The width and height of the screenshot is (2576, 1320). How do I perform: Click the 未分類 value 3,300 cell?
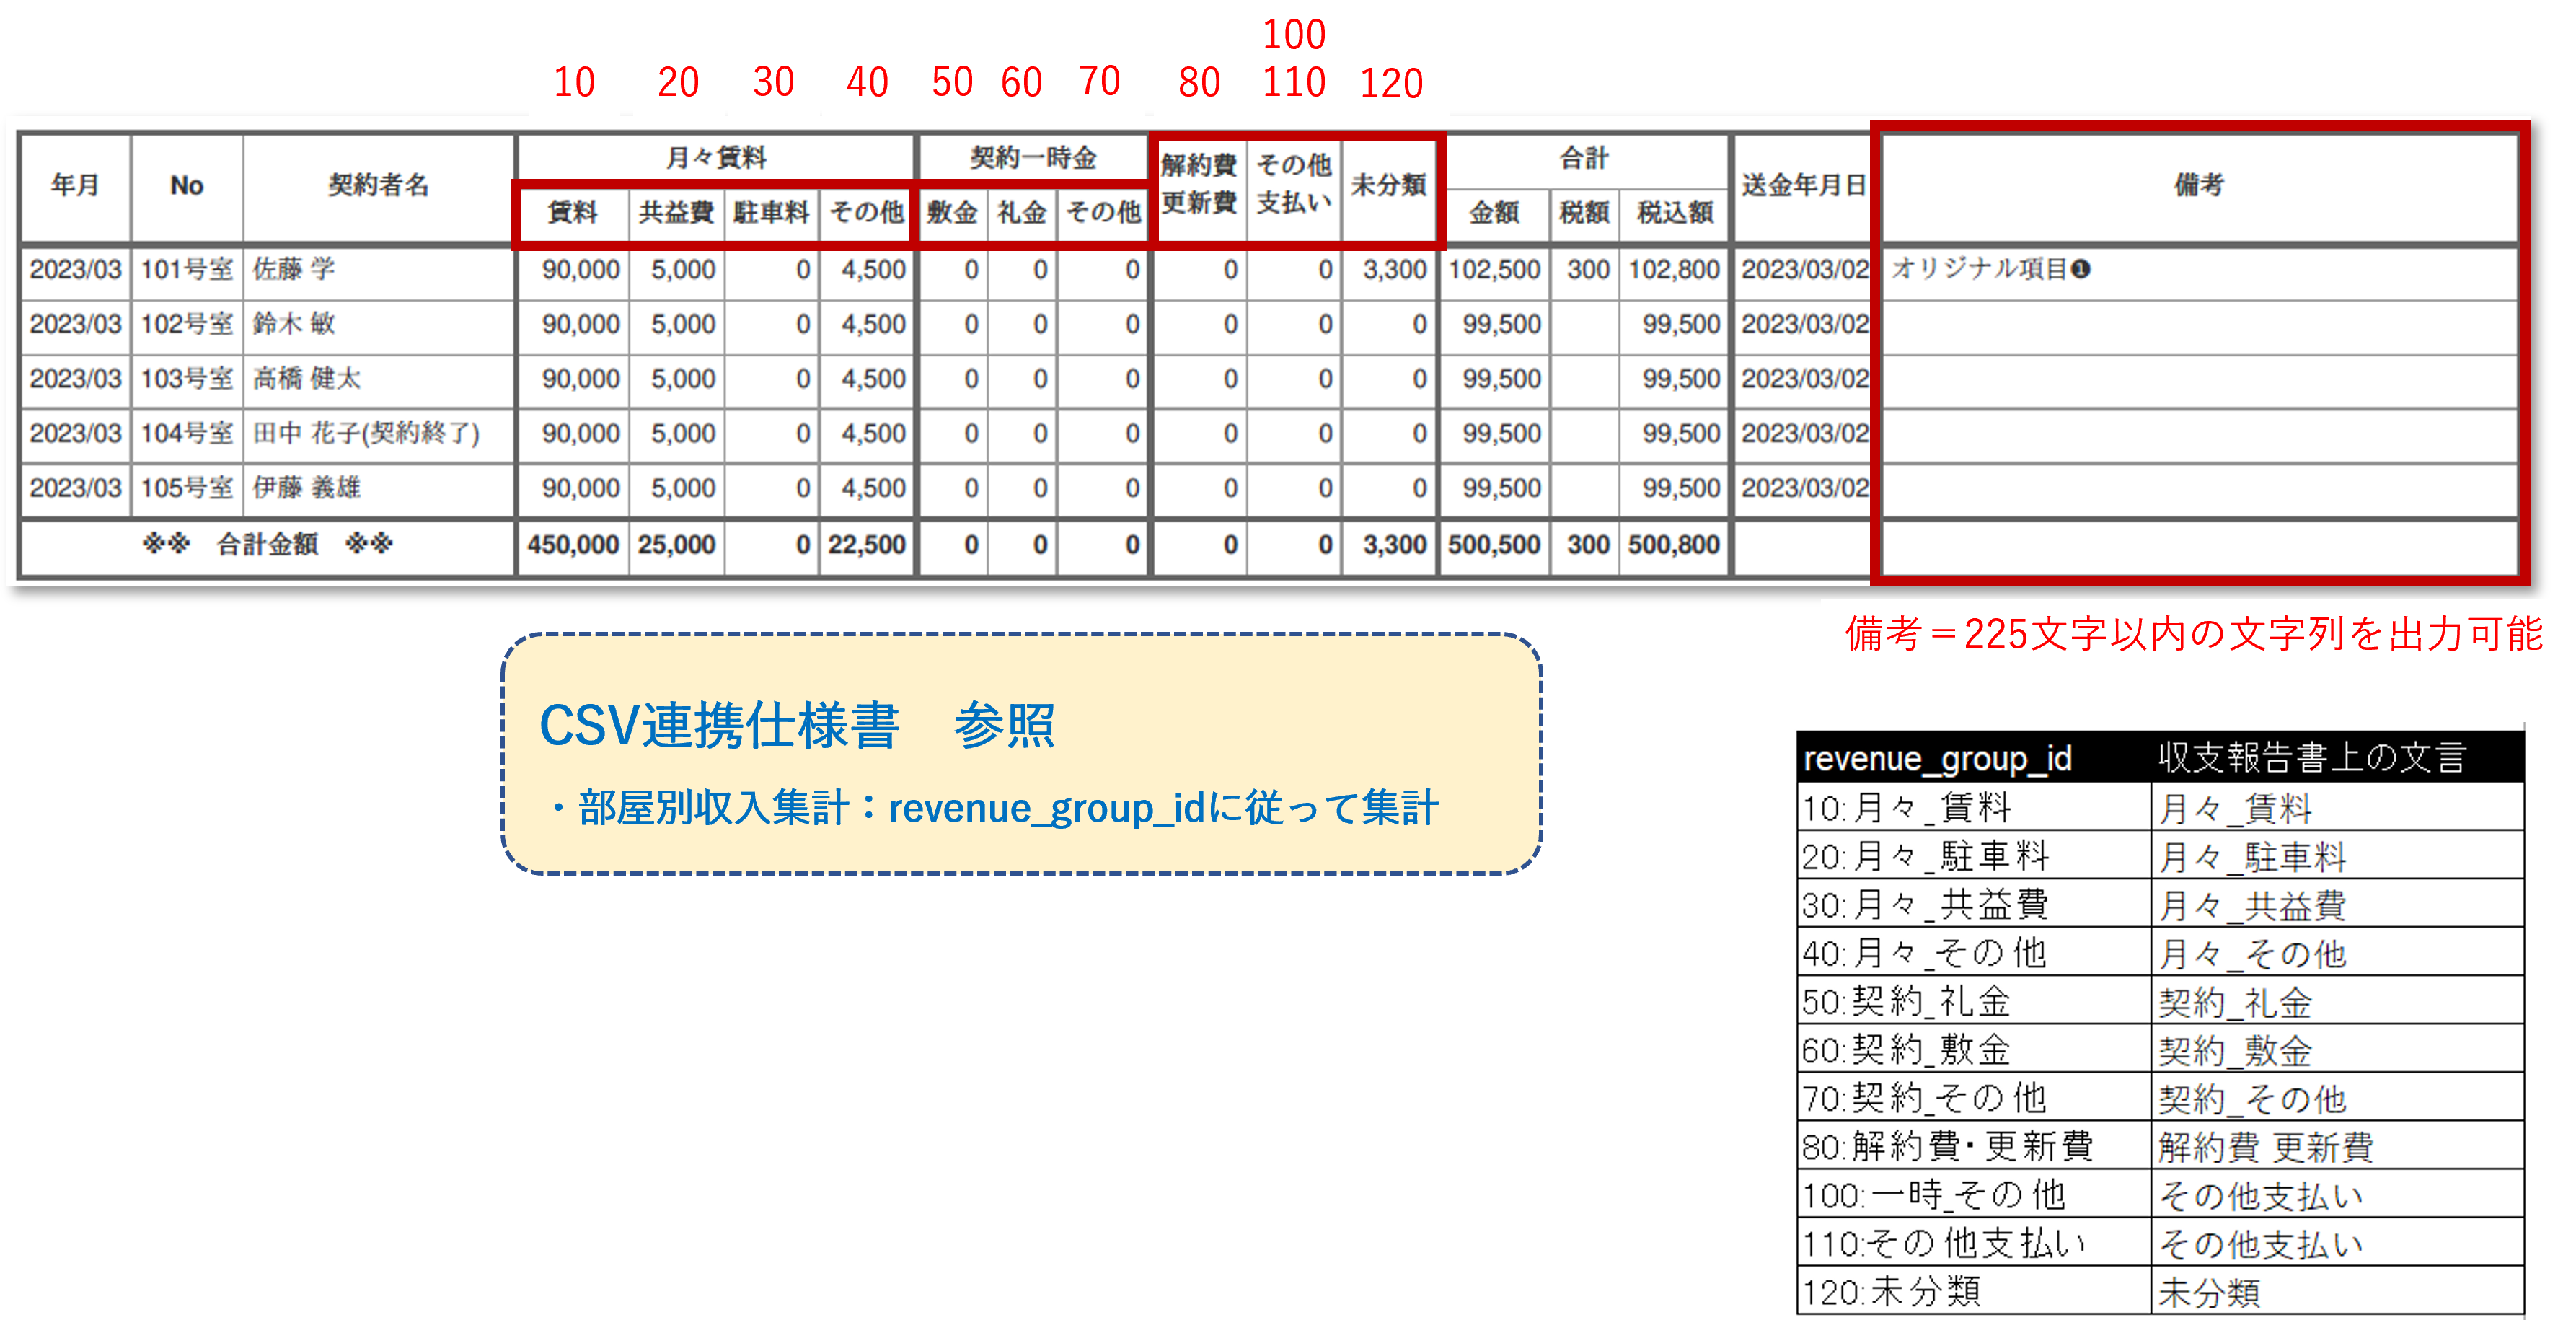pos(1394,269)
